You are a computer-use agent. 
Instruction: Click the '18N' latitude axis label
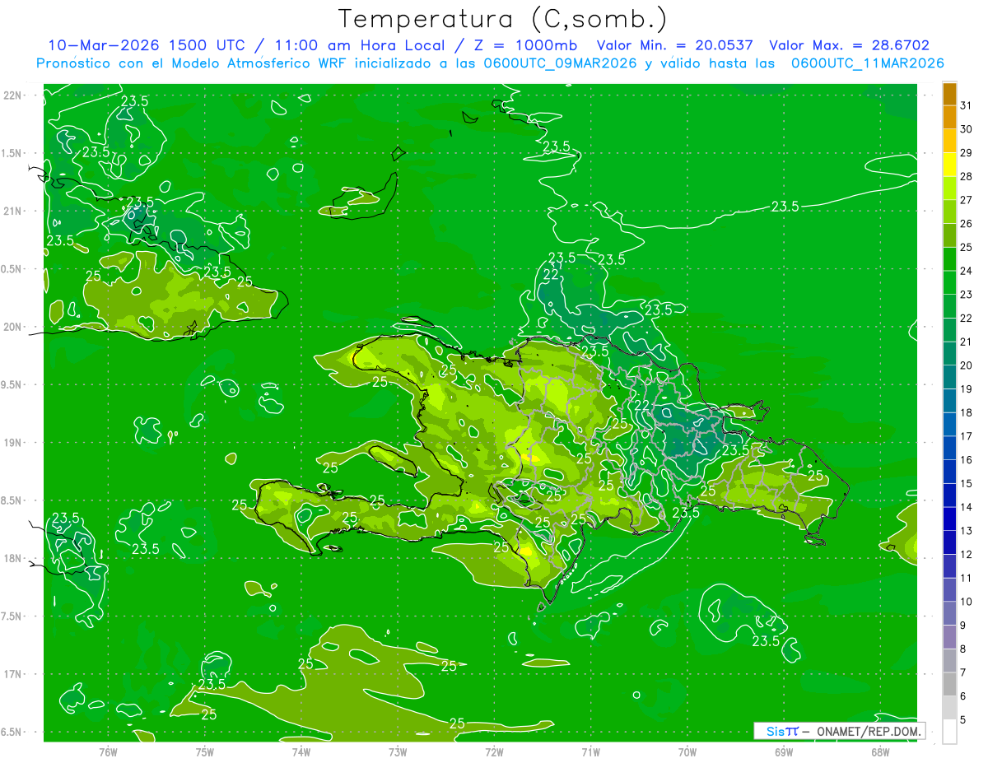tap(12, 558)
